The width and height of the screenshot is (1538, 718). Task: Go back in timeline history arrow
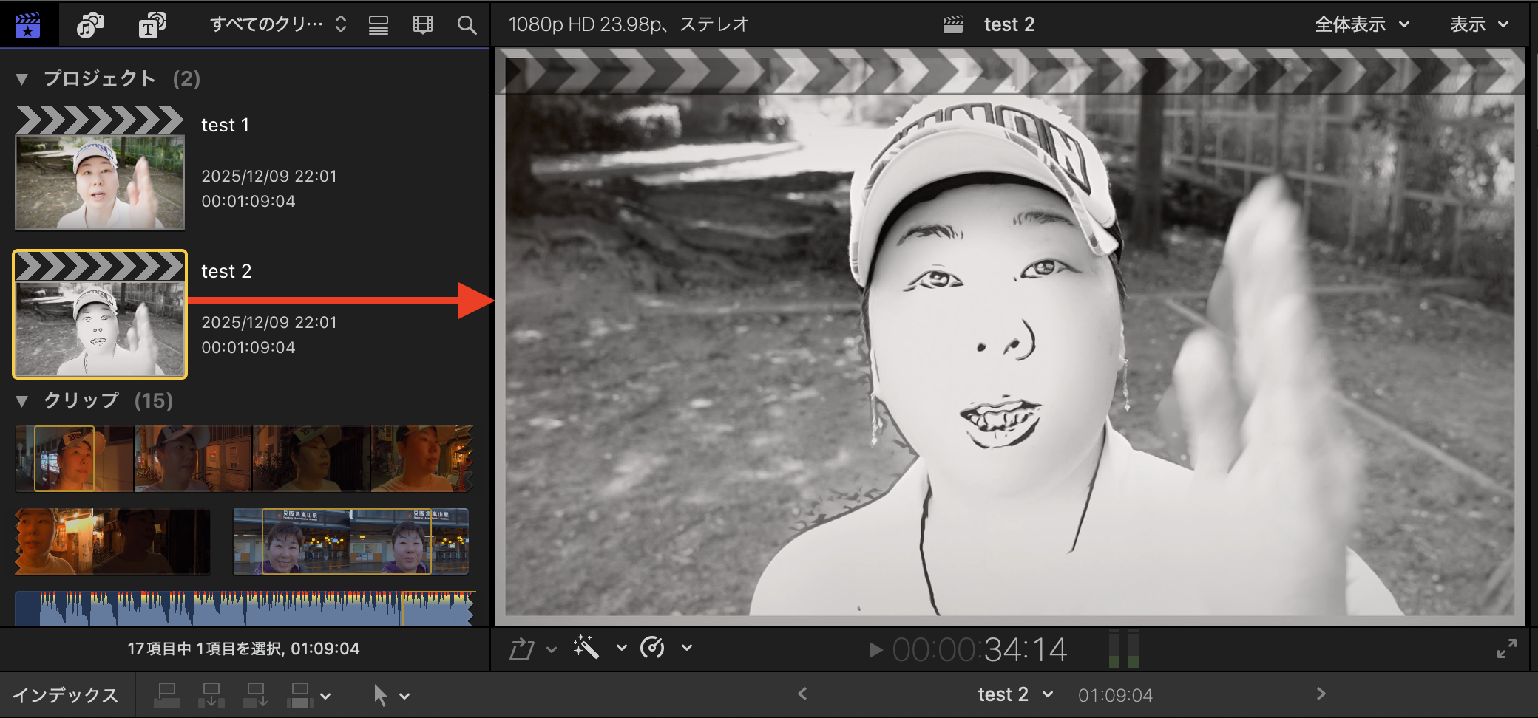click(x=802, y=694)
